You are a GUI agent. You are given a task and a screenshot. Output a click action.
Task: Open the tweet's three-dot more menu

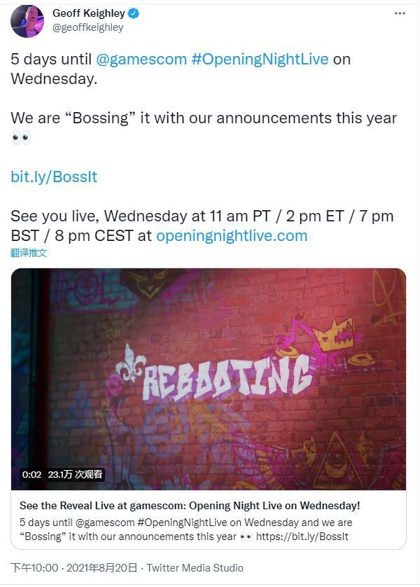(x=400, y=13)
